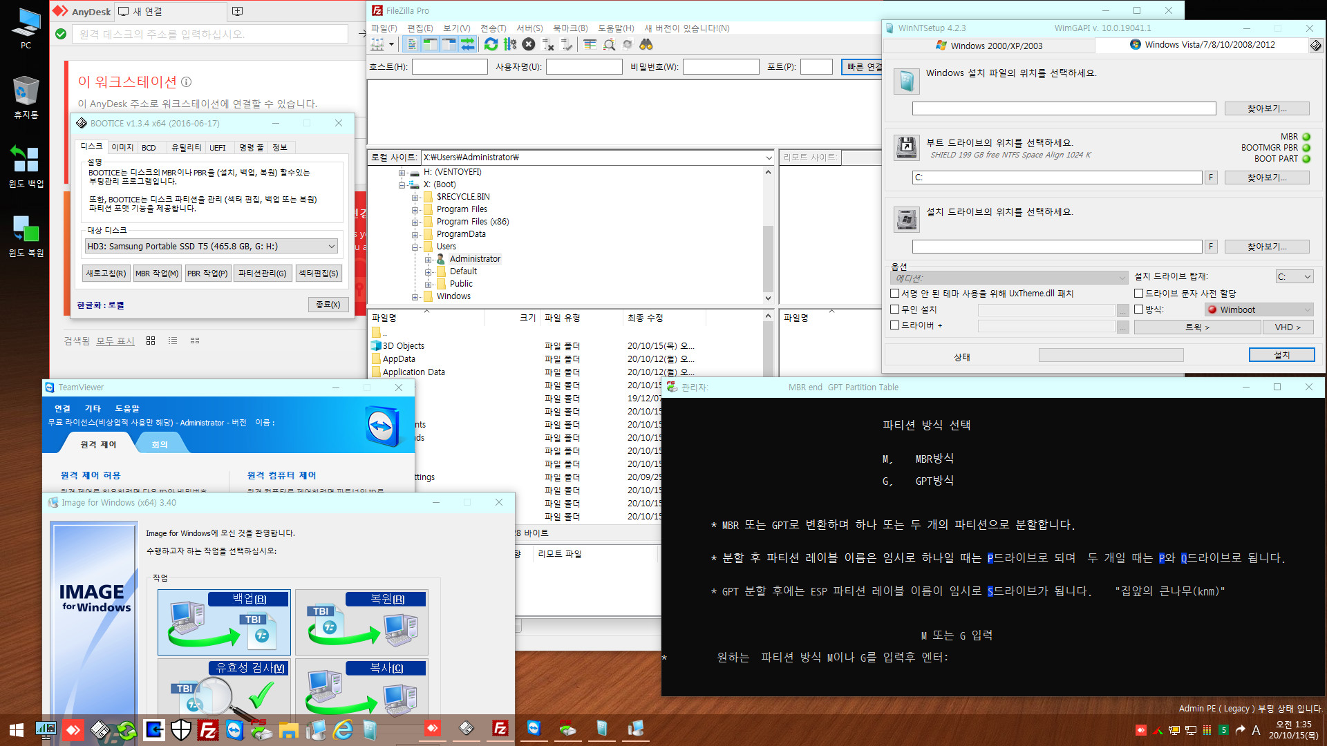Open FileZilla Site Manager icon
The height and width of the screenshot is (746, 1327).
coord(377,44)
